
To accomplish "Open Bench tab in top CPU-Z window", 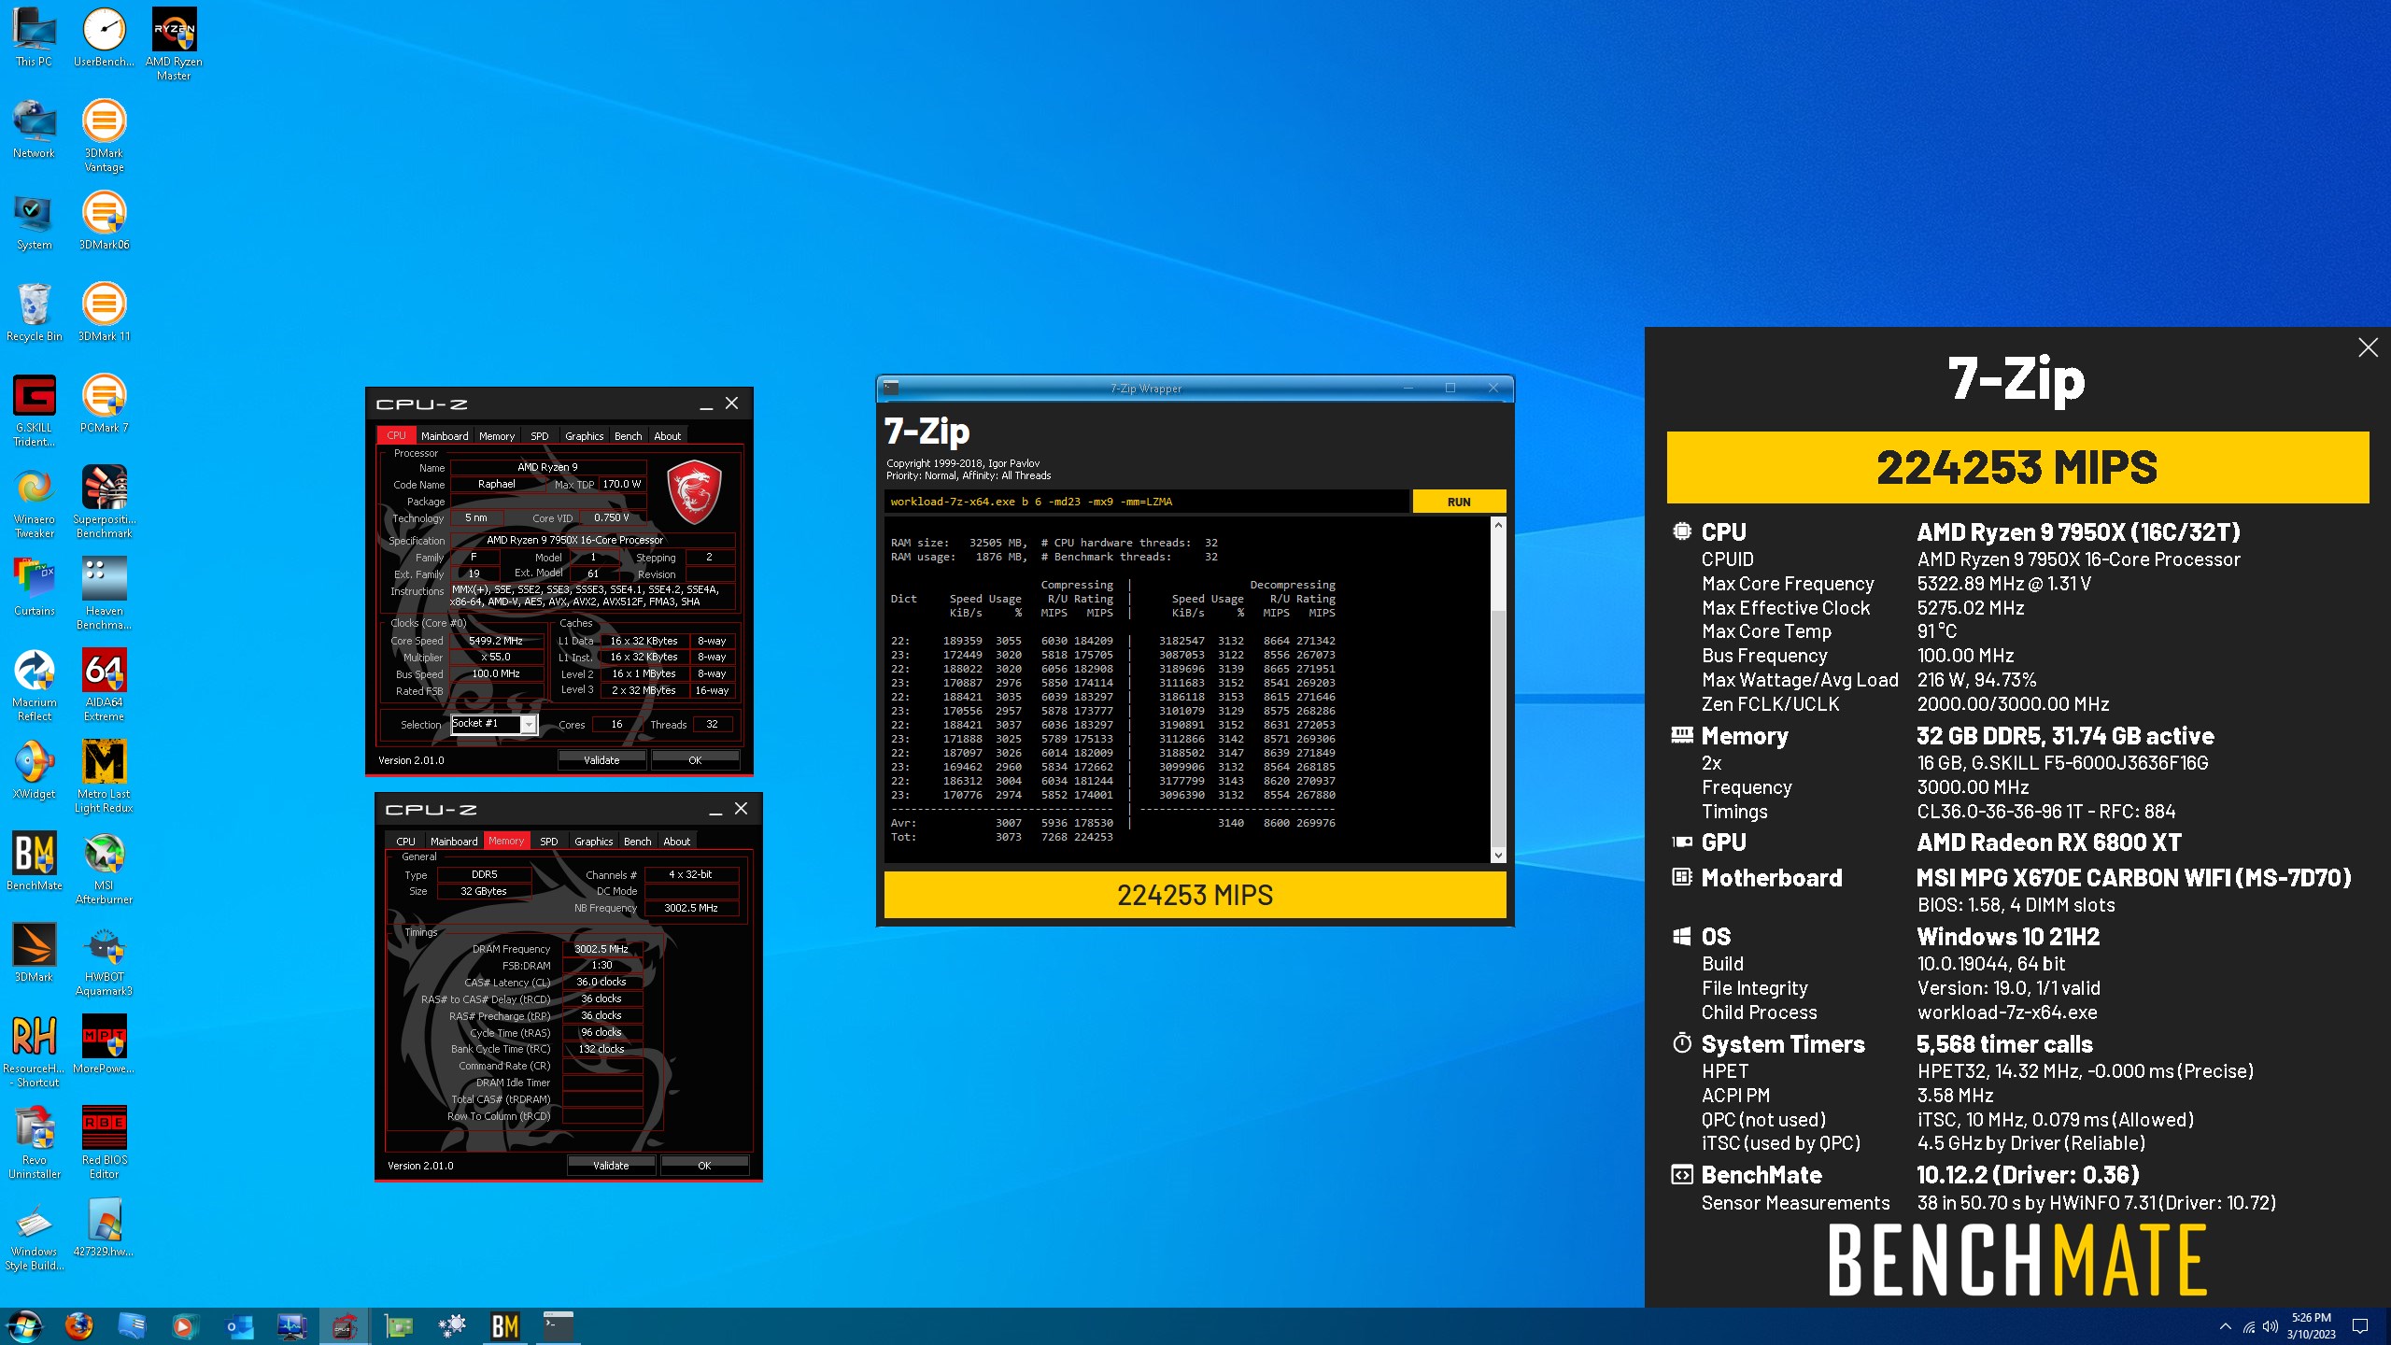I will pyautogui.click(x=629, y=436).
